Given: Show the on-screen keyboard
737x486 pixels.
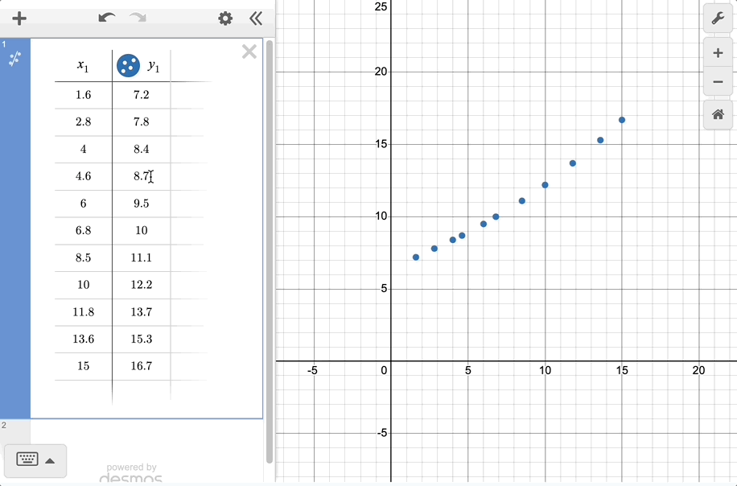Looking at the screenshot, I should tap(27, 460).
